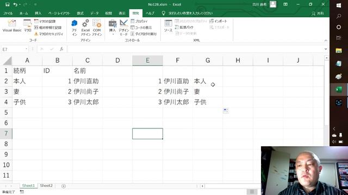Click the Name Box showing E7
The image size is (348, 195).
click(13, 49)
